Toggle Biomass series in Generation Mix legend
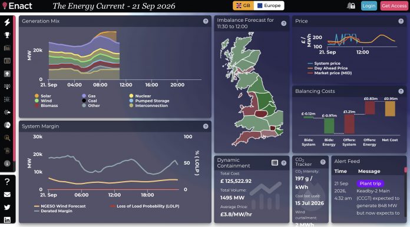The image size is (410, 227). 47,105
